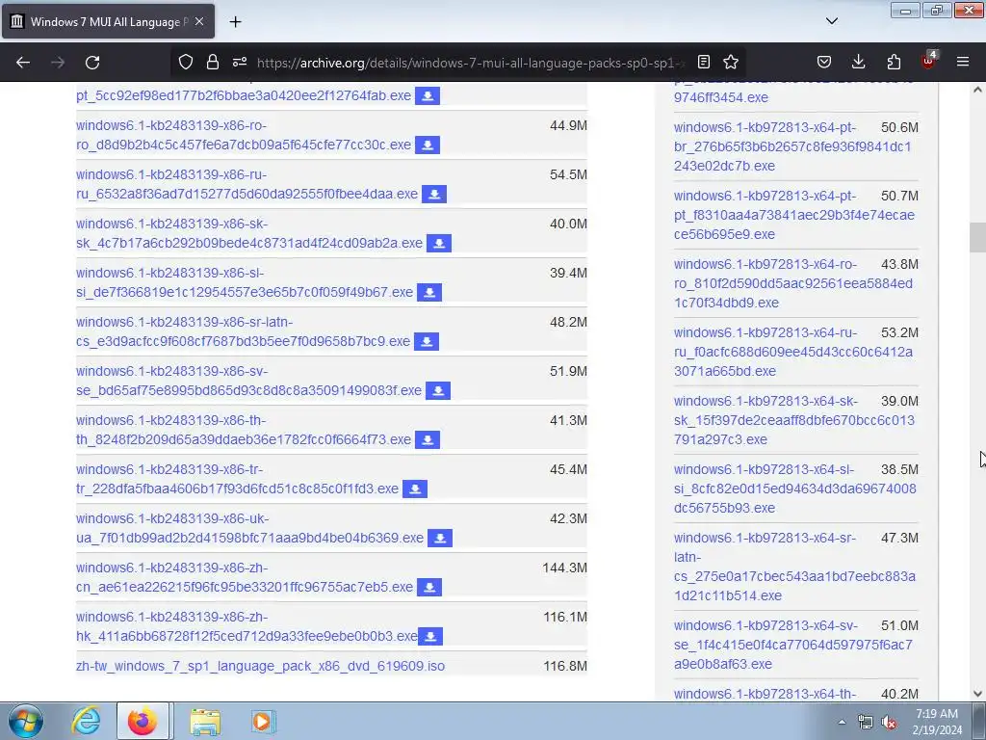Open windows6.1-kb2483139-x86-zh-cn exe link
The image size is (986, 740).
coord(245,577)
